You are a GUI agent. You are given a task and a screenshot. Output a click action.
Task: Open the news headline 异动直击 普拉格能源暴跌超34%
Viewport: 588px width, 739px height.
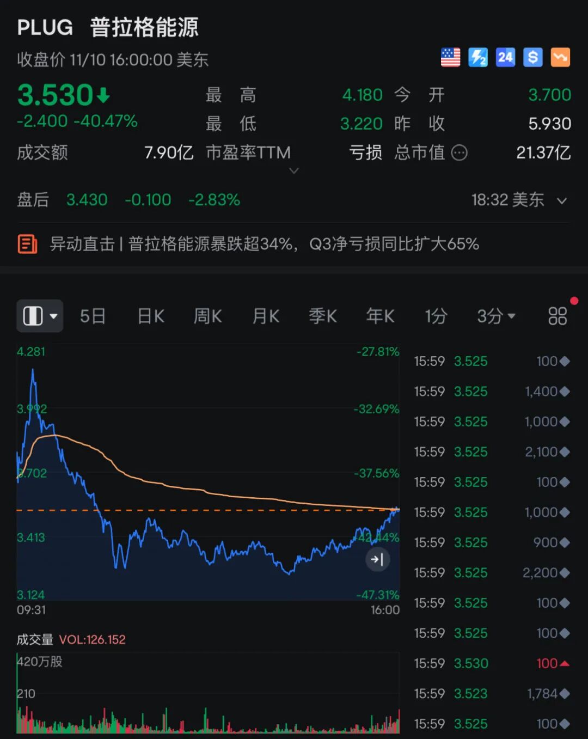point(265,244)
